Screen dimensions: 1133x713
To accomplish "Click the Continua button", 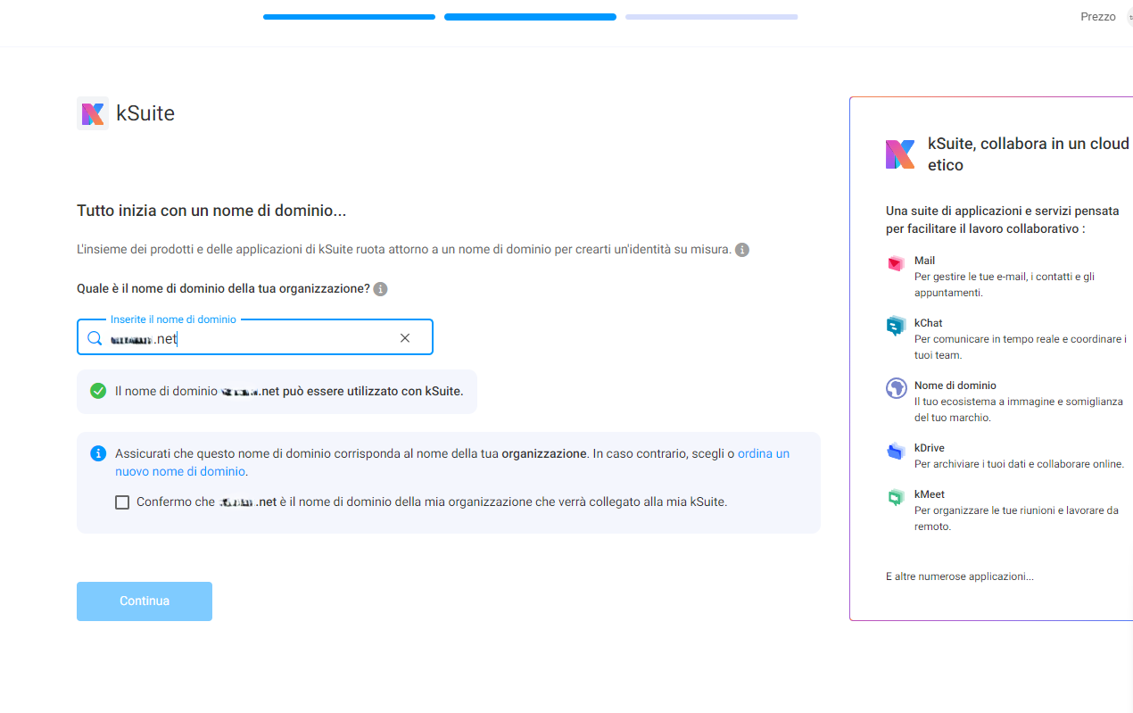I will click(x=145, y=601).
